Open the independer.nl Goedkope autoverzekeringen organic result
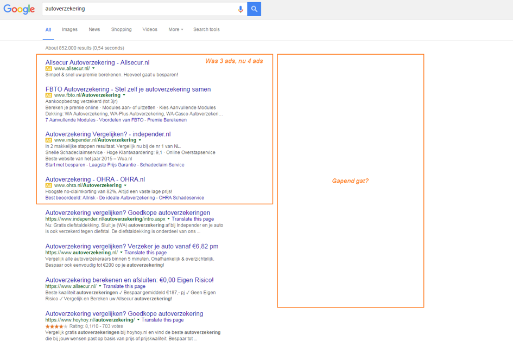 pyautogui.click(x=128, y=212)
